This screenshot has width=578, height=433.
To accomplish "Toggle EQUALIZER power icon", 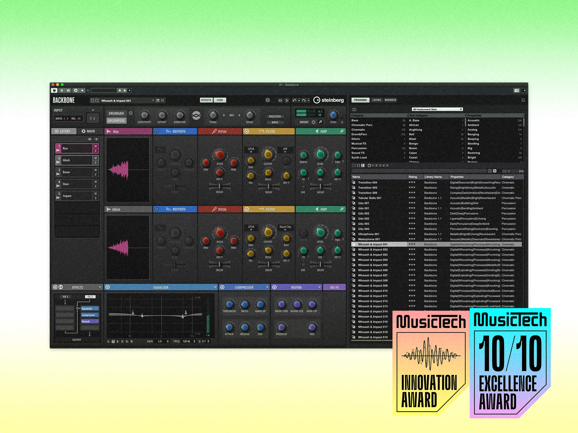I will tap(108, 287).
